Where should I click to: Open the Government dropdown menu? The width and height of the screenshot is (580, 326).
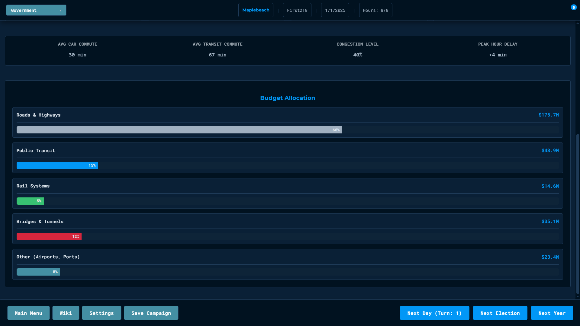36,10
